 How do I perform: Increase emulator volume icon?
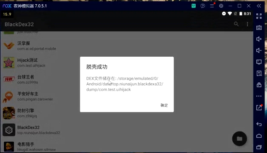[259, 39]
